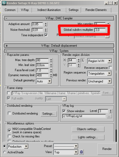Open the Region sequence Triangulation dropdown

(x=100, y=74)
